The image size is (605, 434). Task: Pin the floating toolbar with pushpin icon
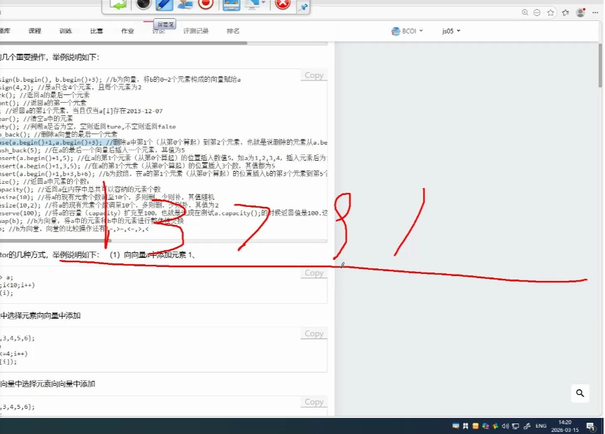coord(303,6)
